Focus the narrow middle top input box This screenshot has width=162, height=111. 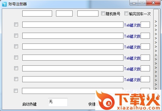[x=64, y=13]
